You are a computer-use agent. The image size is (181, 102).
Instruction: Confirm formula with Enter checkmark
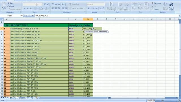[x=30, y=16]
